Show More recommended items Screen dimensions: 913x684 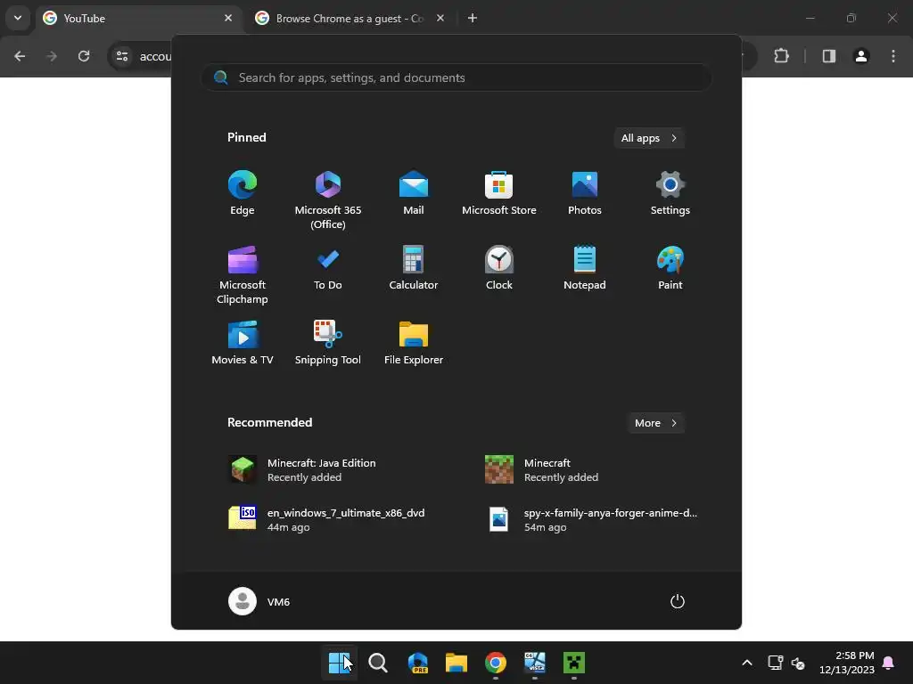point(655,423)
